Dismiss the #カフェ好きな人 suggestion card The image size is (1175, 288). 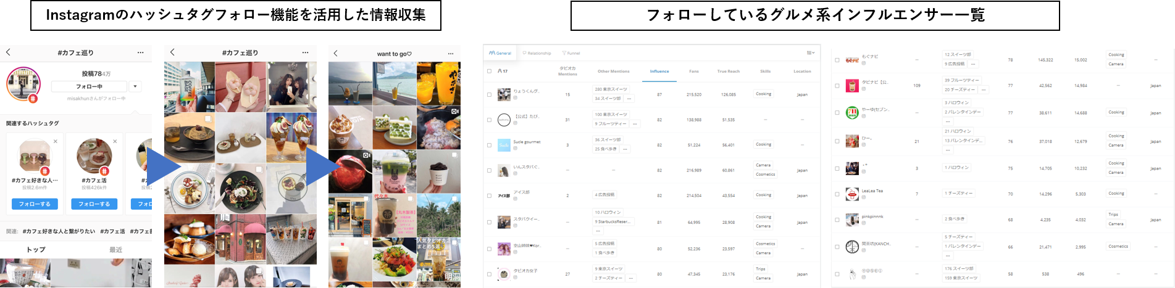[56, 141]
